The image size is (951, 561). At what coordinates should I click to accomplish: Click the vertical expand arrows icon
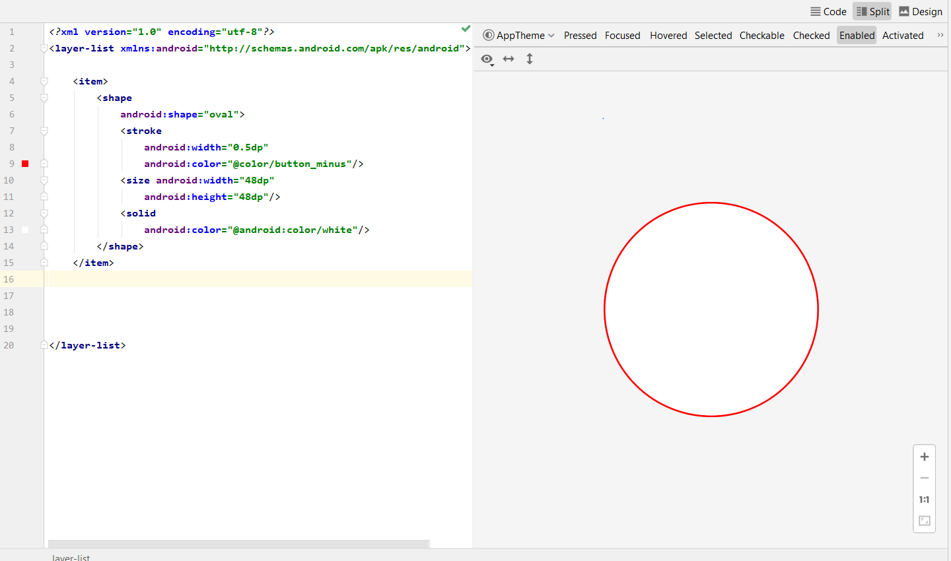pos(530,59)
